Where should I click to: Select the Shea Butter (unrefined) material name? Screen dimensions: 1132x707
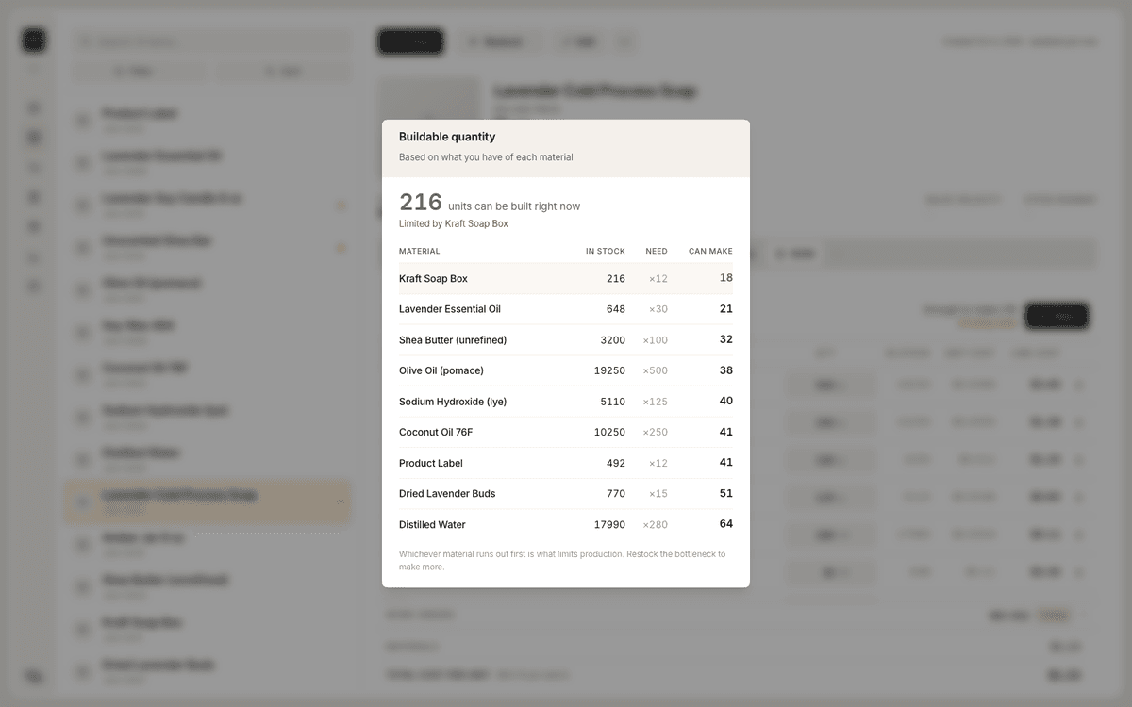(453, 340)
